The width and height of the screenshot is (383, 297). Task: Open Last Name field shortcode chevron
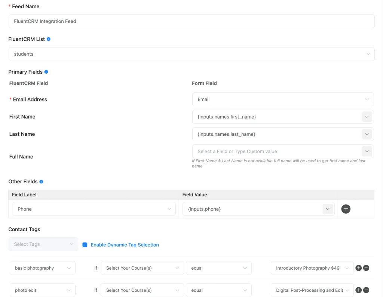pos(367,134)
